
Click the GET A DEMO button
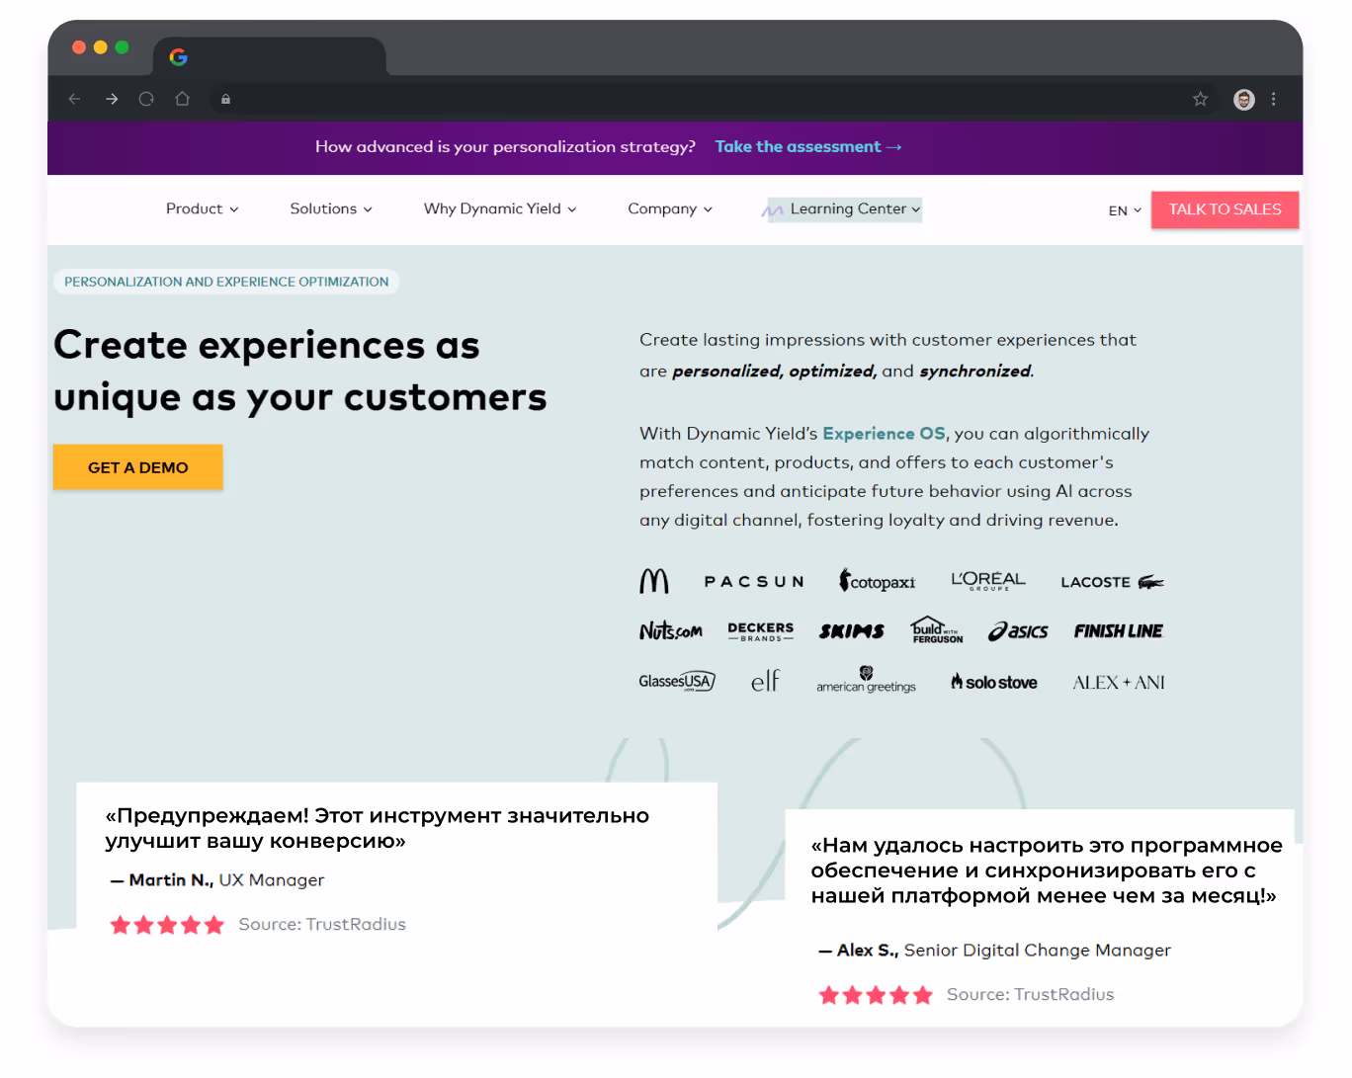click(x=137, y=467)
